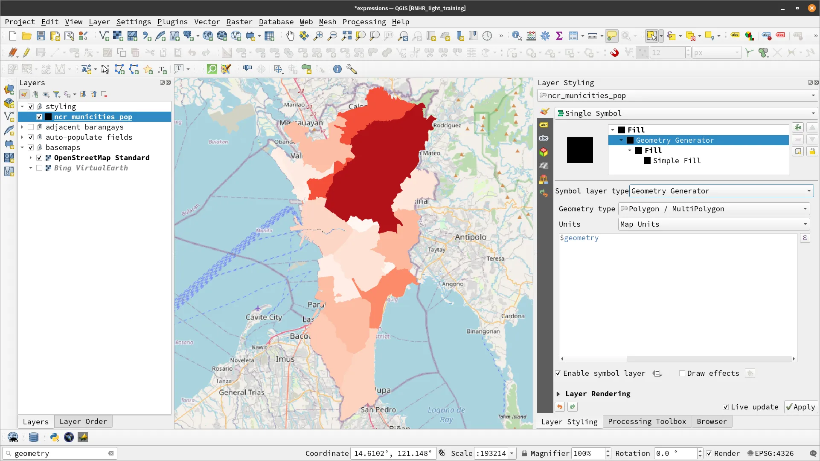Disable the Enable symbol layer checkbox
The image size is (820, 461).
(x=558, y=374)
